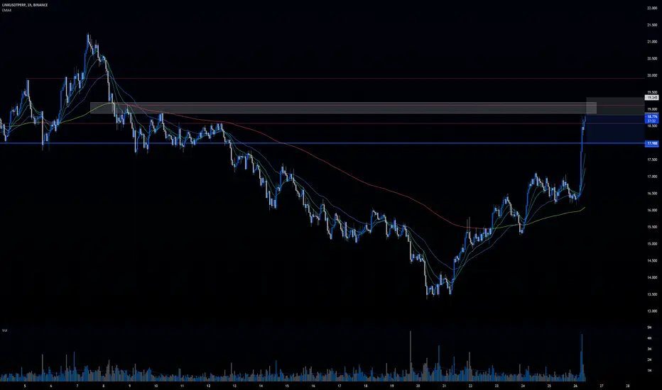Click date 8 on the time axis

(x=104, y=386)
